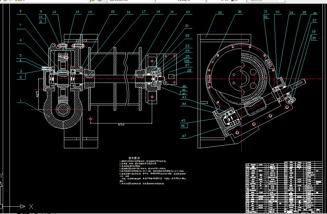This screenshot has width=327, height=214.
Task: Select the 技术要求 heading text
Action: coord(134,158)
